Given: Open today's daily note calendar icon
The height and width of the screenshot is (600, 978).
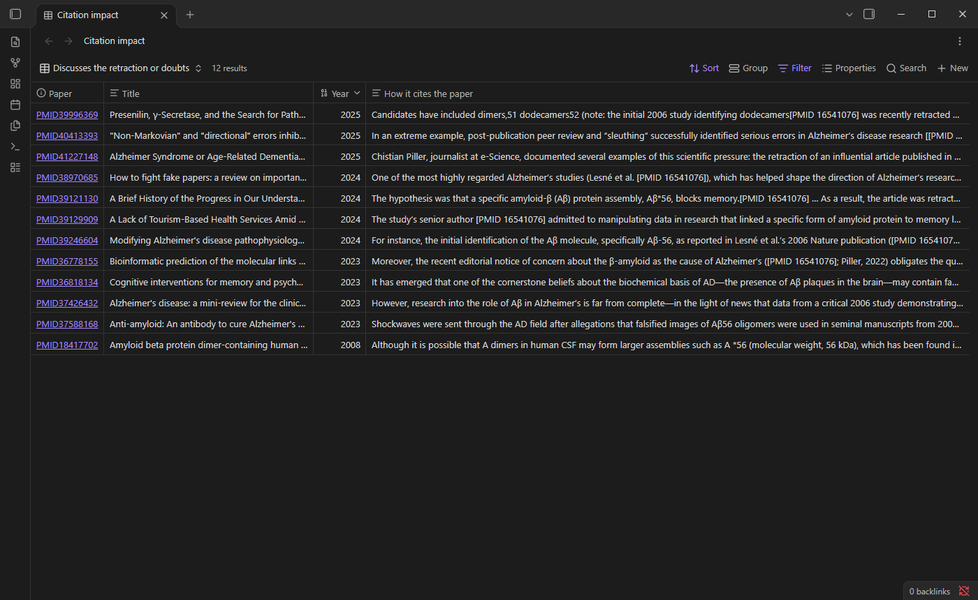Looking at the screenshot, I should 15,105.
